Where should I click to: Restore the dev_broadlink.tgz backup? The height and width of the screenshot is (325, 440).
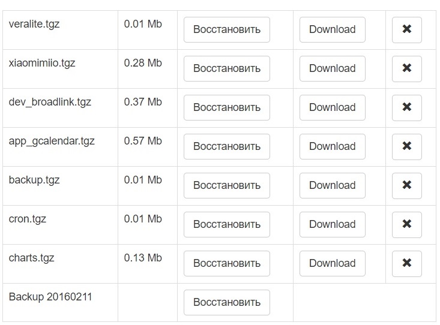coord(226,107)
